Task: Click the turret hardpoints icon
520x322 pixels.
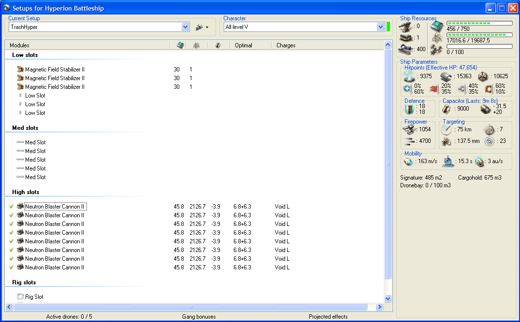Action: coord(405,27)
